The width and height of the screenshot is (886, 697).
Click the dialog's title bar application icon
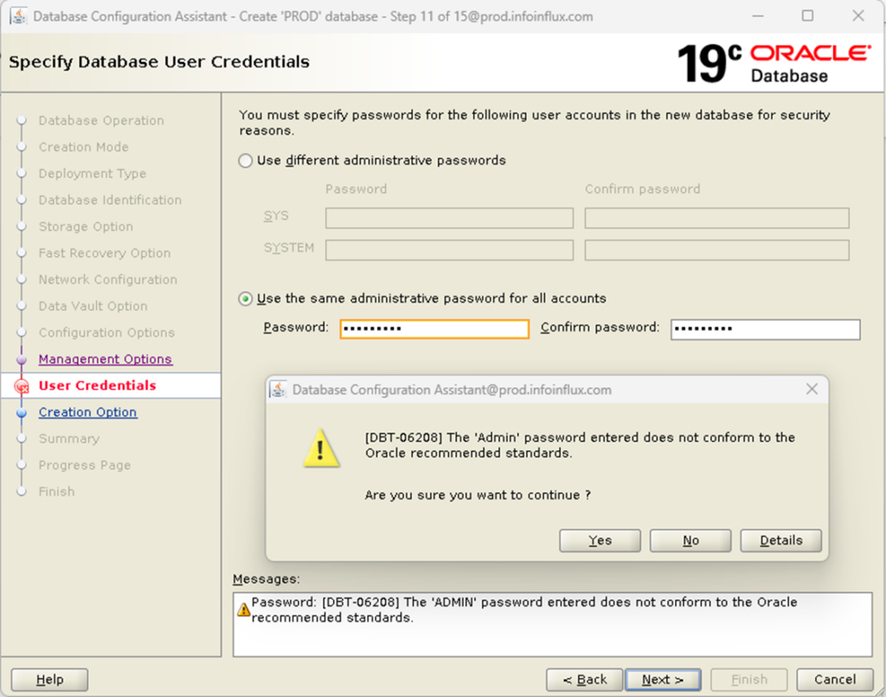click(279, 389)
